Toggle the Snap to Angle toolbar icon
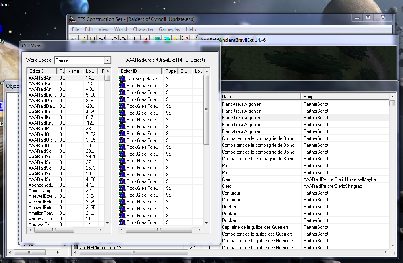 point(145,39)
